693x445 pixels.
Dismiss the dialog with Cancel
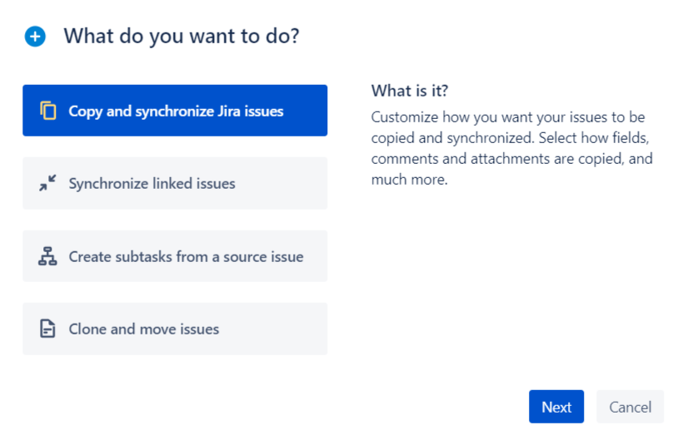tap(630, 407)
